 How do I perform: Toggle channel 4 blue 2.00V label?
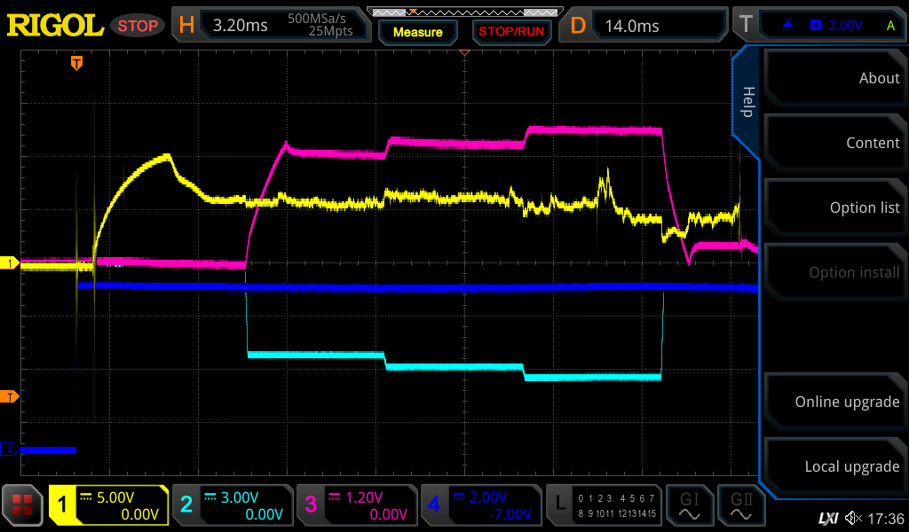[481, 505]
